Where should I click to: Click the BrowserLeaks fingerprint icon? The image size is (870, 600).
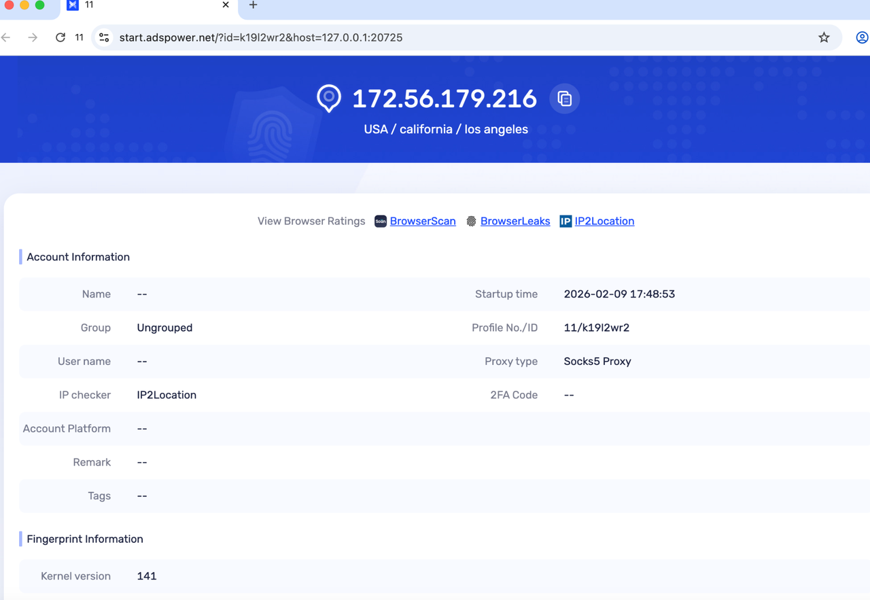click(471, 222)
